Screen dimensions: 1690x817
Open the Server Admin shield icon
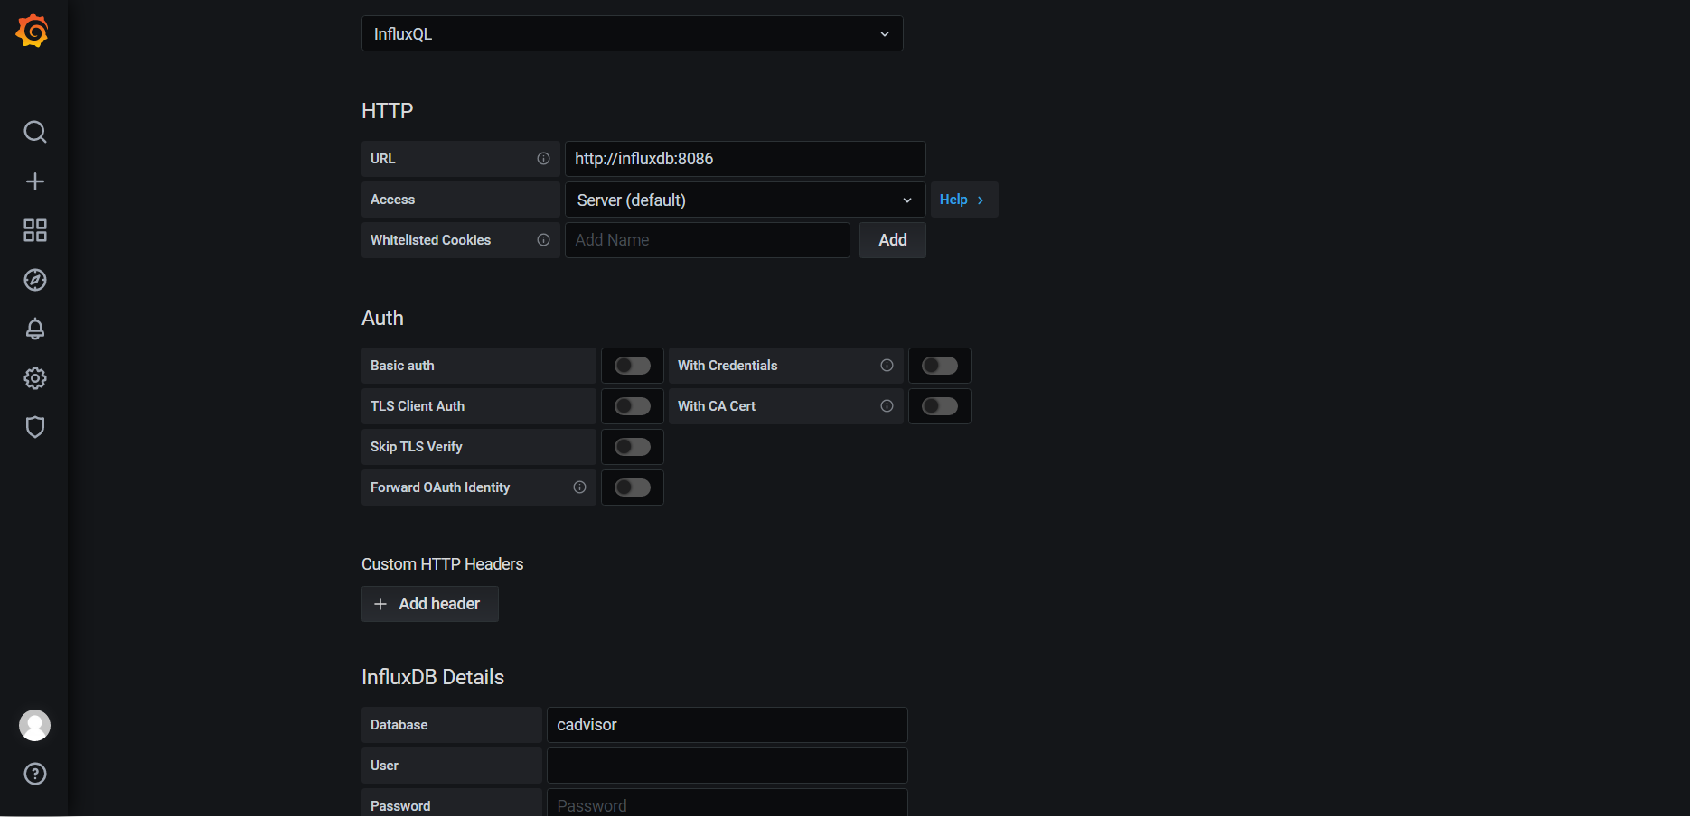pyautogui.click(x=35, y=427)
